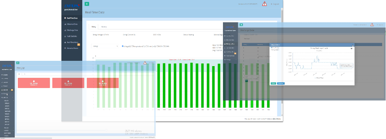
Task: Toggle sidebar menu button in Chinese alarm window
Action: pyautogui.click(x=18, y=63)
